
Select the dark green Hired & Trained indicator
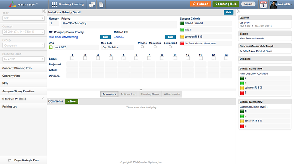coord(182,23)
